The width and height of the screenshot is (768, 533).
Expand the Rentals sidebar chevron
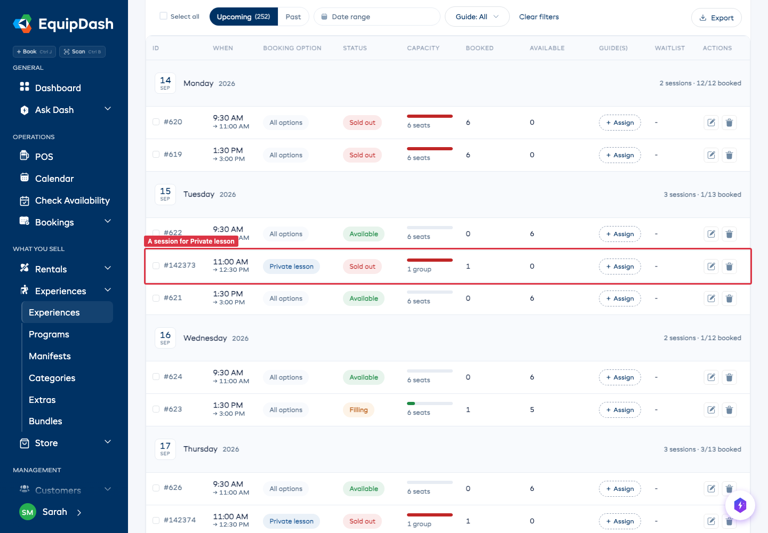[x=108, y=268]
